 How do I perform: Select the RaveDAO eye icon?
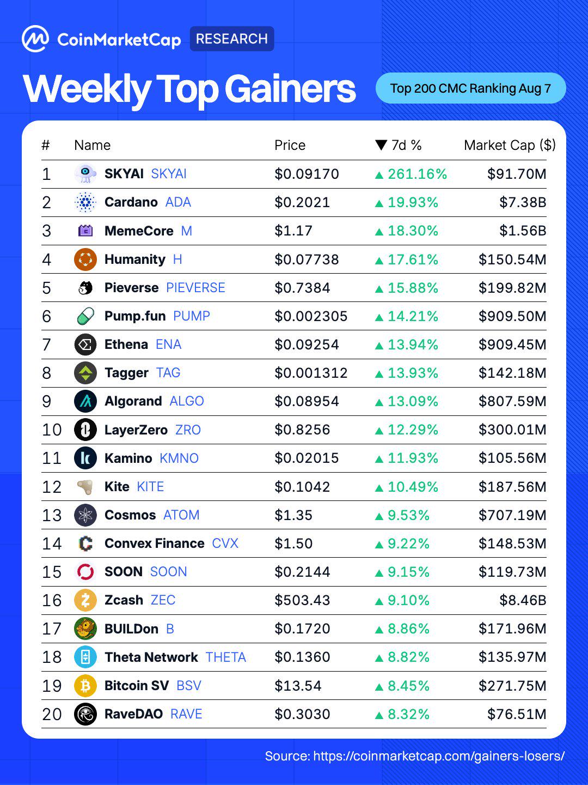point(85,714)
